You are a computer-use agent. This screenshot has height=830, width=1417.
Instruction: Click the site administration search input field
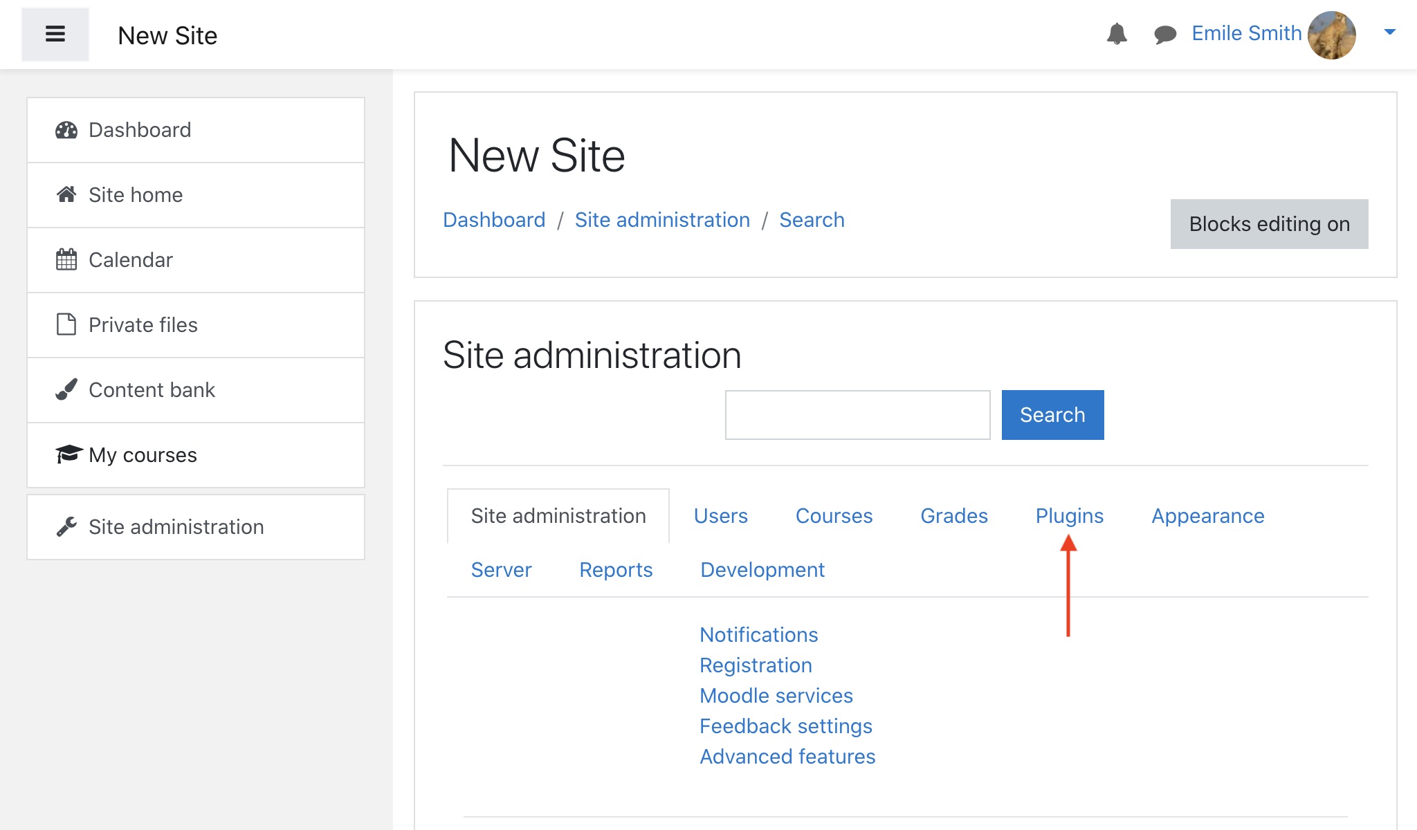point(857,415)
